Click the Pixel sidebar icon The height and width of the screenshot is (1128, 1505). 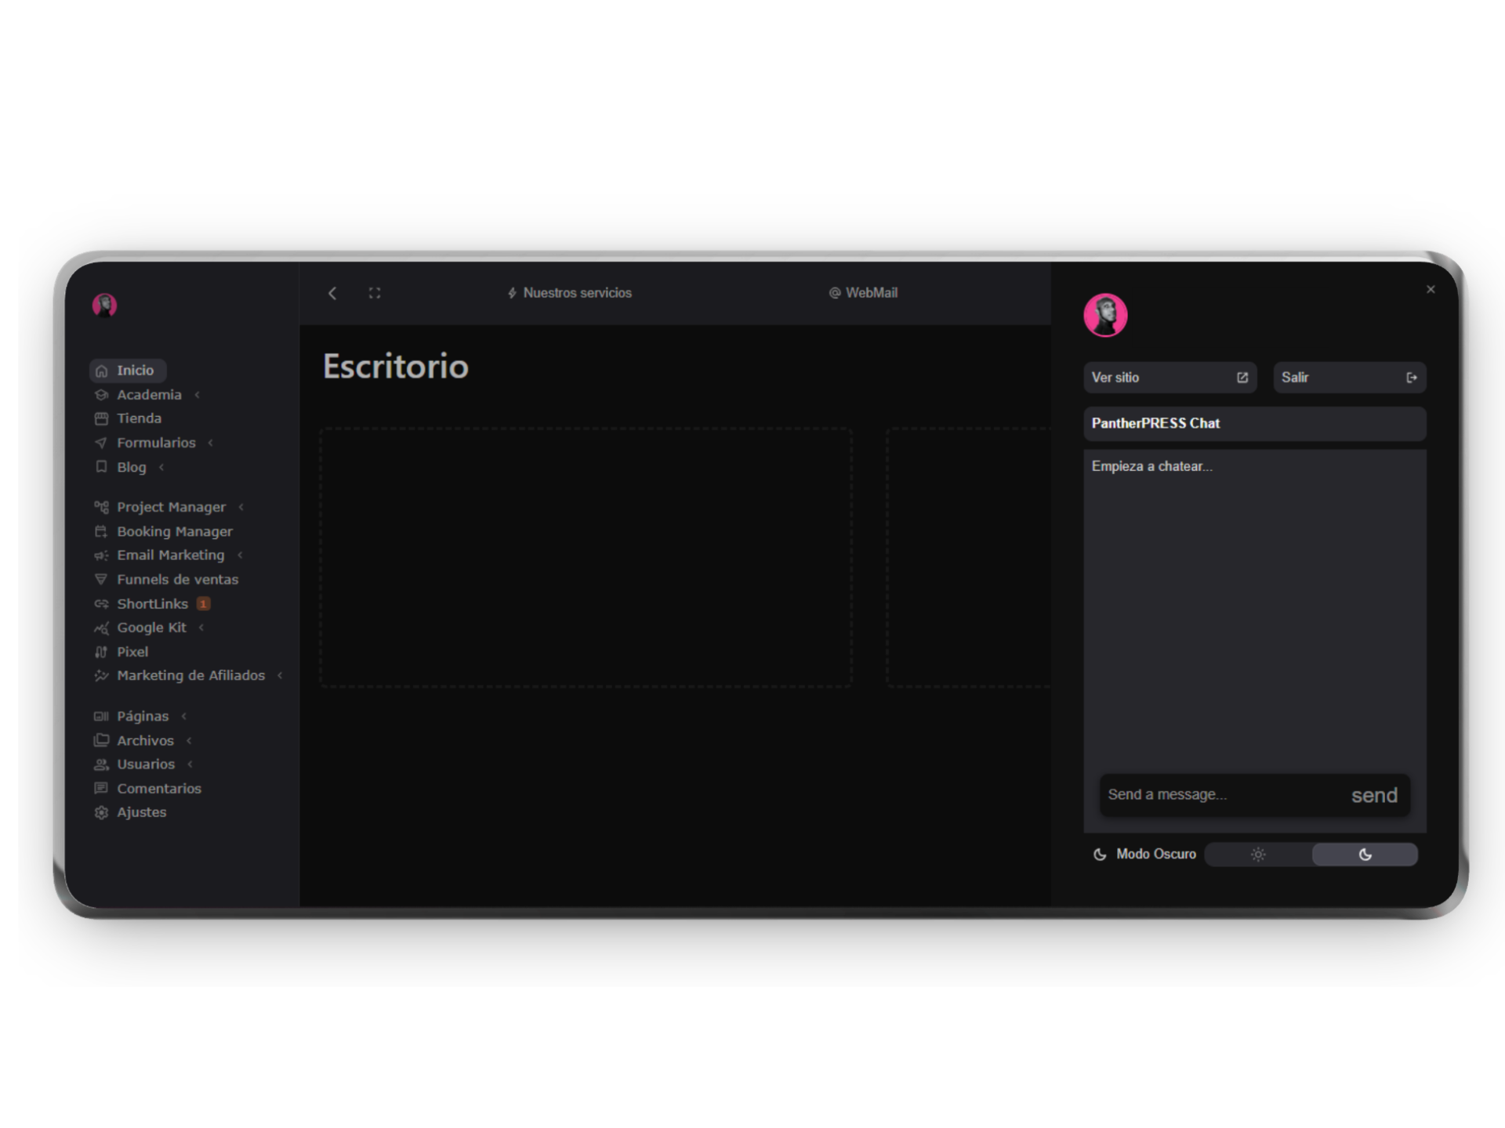coord(101,652)
